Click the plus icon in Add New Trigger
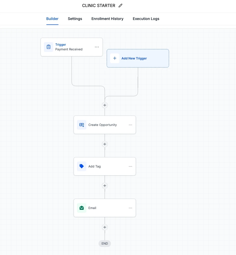 (115, 58)
